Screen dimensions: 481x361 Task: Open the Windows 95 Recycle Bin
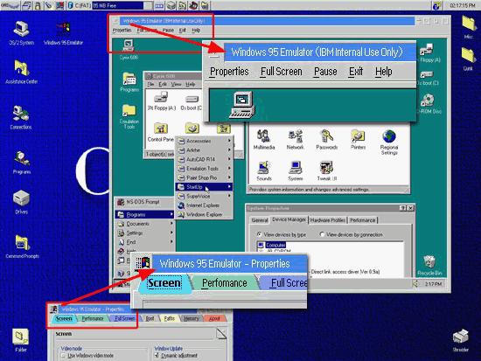429,266
